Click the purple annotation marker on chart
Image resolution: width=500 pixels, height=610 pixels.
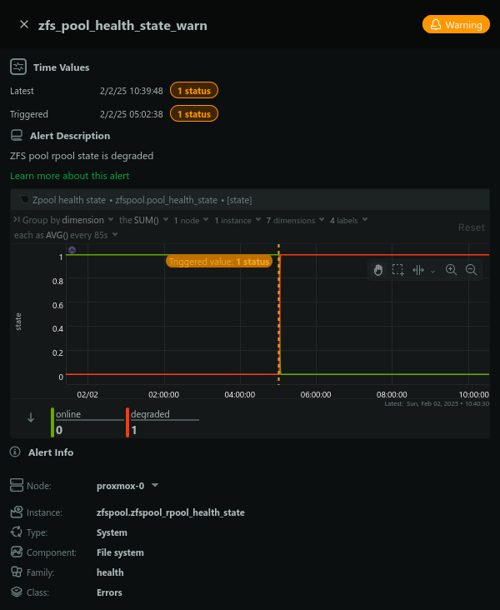(x=72, y=250)
